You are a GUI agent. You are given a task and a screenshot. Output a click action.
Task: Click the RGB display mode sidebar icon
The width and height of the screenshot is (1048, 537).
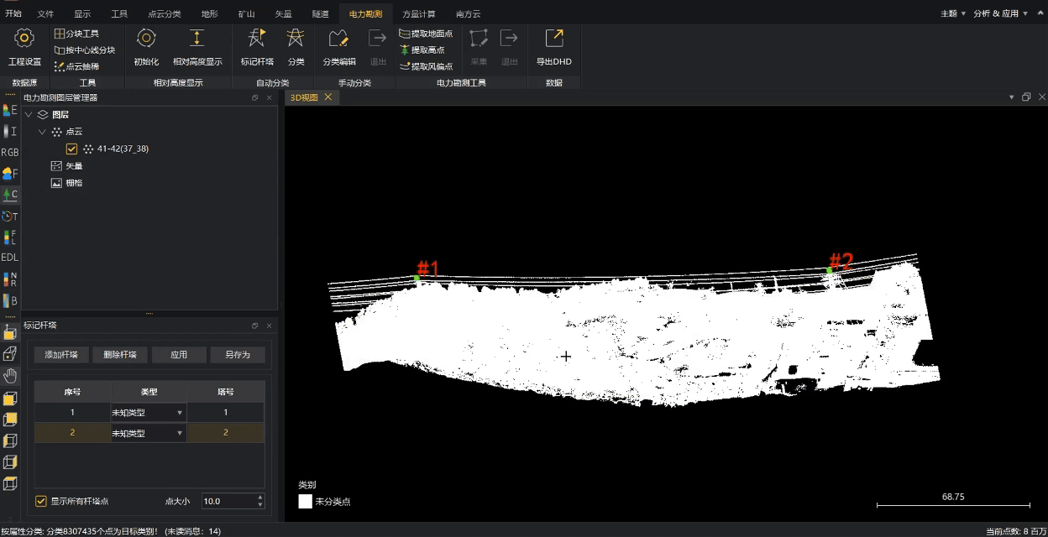10,153
